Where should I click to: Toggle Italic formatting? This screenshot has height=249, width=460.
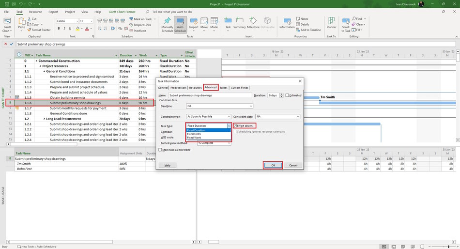(x=64, y=29)
